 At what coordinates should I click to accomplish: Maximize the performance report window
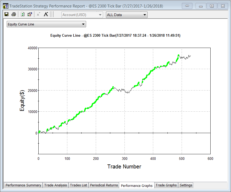tap(212, 6)
